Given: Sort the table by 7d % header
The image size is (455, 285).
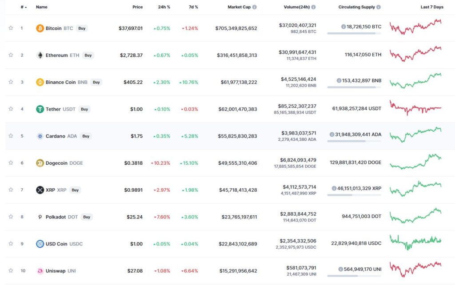Looking at the screenshot, I should tap(193, 7).
